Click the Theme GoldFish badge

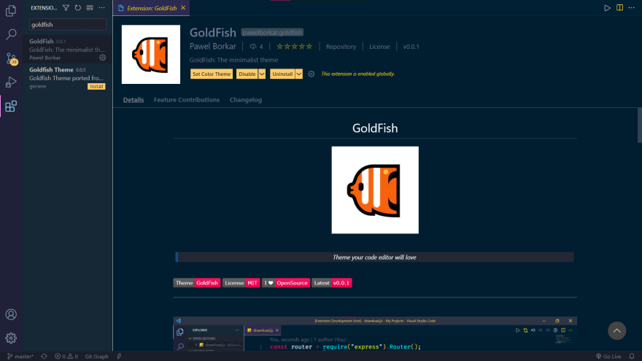(197, 283)
